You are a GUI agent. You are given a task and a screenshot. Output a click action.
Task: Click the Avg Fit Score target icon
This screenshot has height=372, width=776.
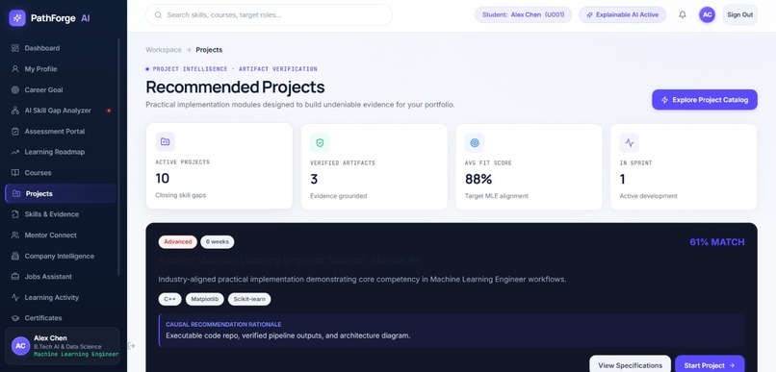click(474, 143)
